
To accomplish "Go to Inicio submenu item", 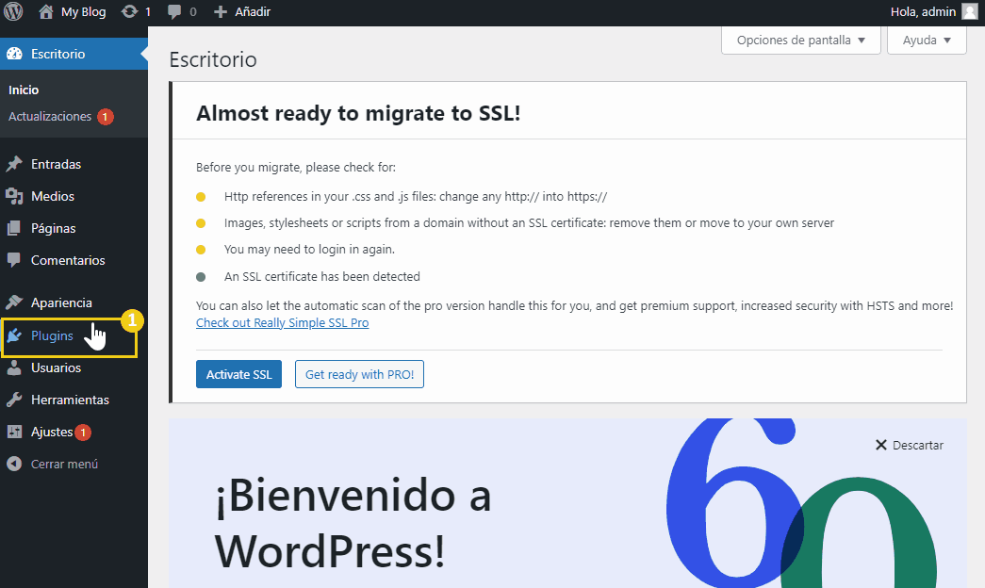I will [x=24, y=90].
